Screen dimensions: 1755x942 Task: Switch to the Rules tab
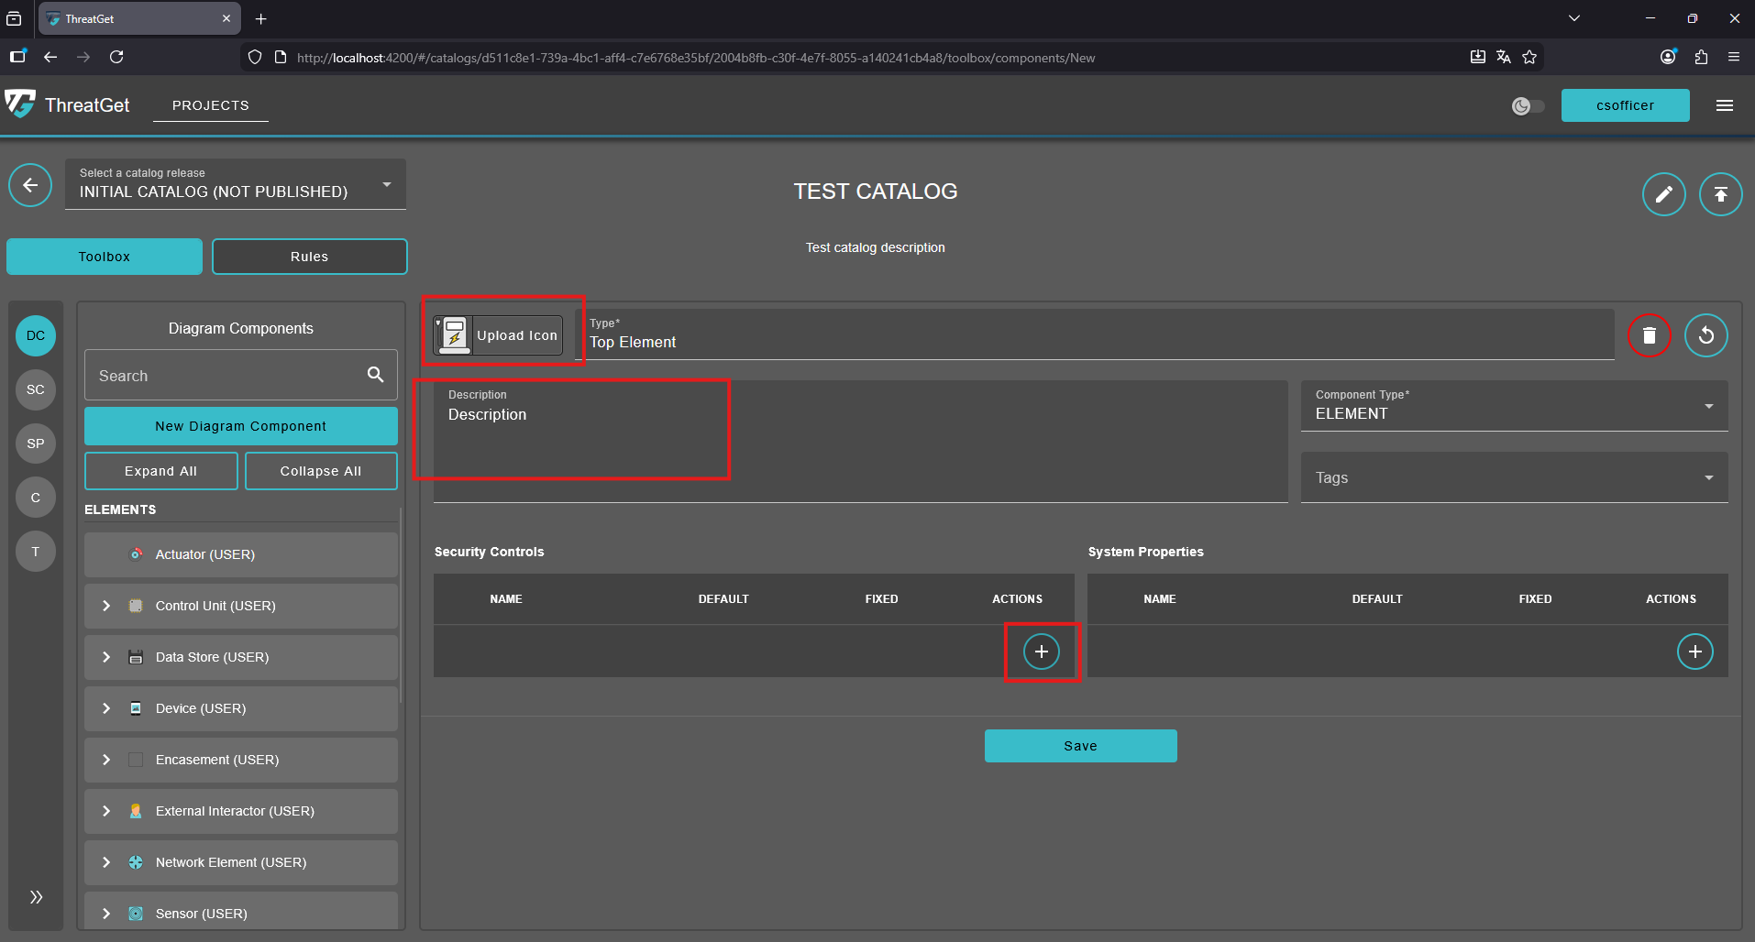click(x=309, y=257)
